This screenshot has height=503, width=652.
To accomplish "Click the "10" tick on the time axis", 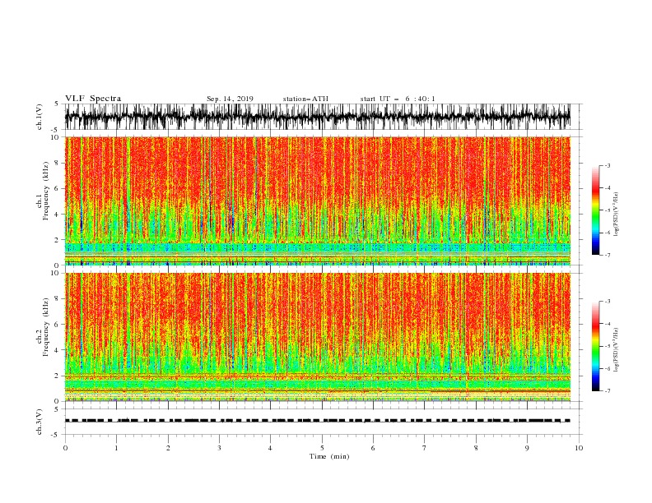I will (x=579, y=448).
